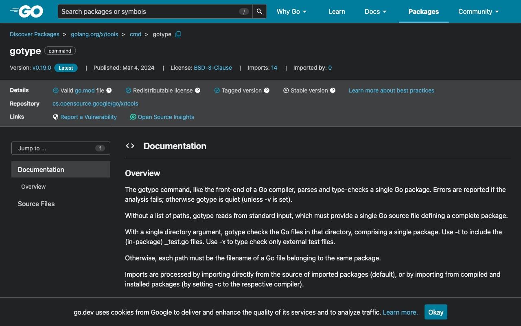Select Source Files in the sidebar
This screenshot has width=521, height=326.
pyautogui.click(x=36, y=204)
